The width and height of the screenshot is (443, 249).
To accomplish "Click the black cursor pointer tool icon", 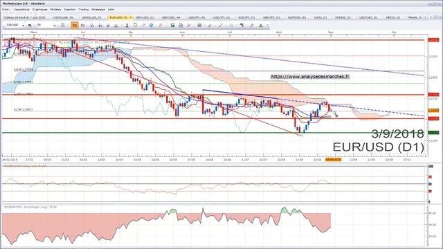I will [242, 26].
